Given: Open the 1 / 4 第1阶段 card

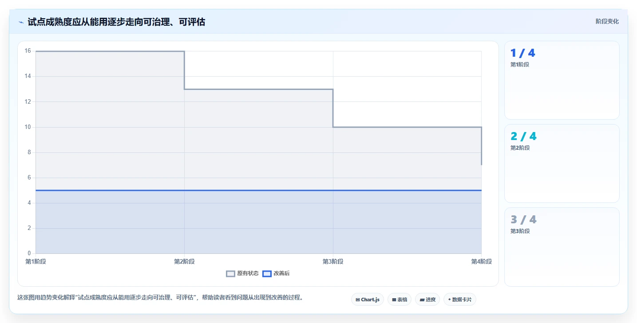Looking at the screenshot, I should point(562,80).
